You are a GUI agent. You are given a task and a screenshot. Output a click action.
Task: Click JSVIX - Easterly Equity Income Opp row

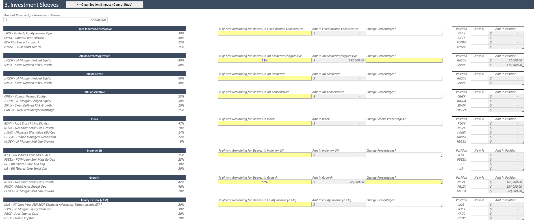point(94,33)
